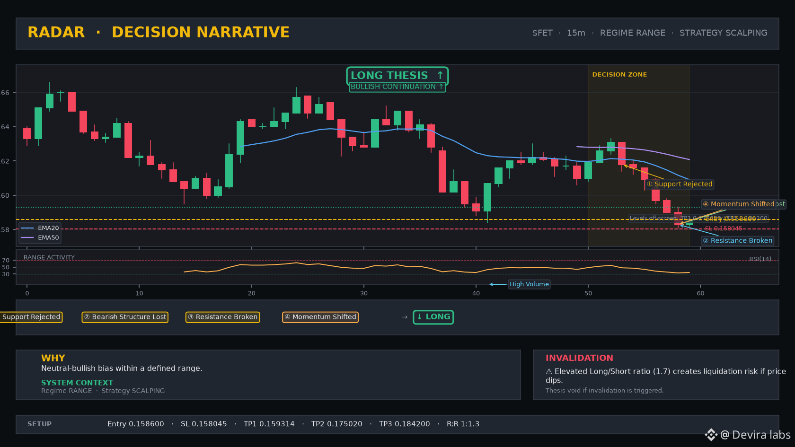Click the WHY heading

[x=53, y=358]
